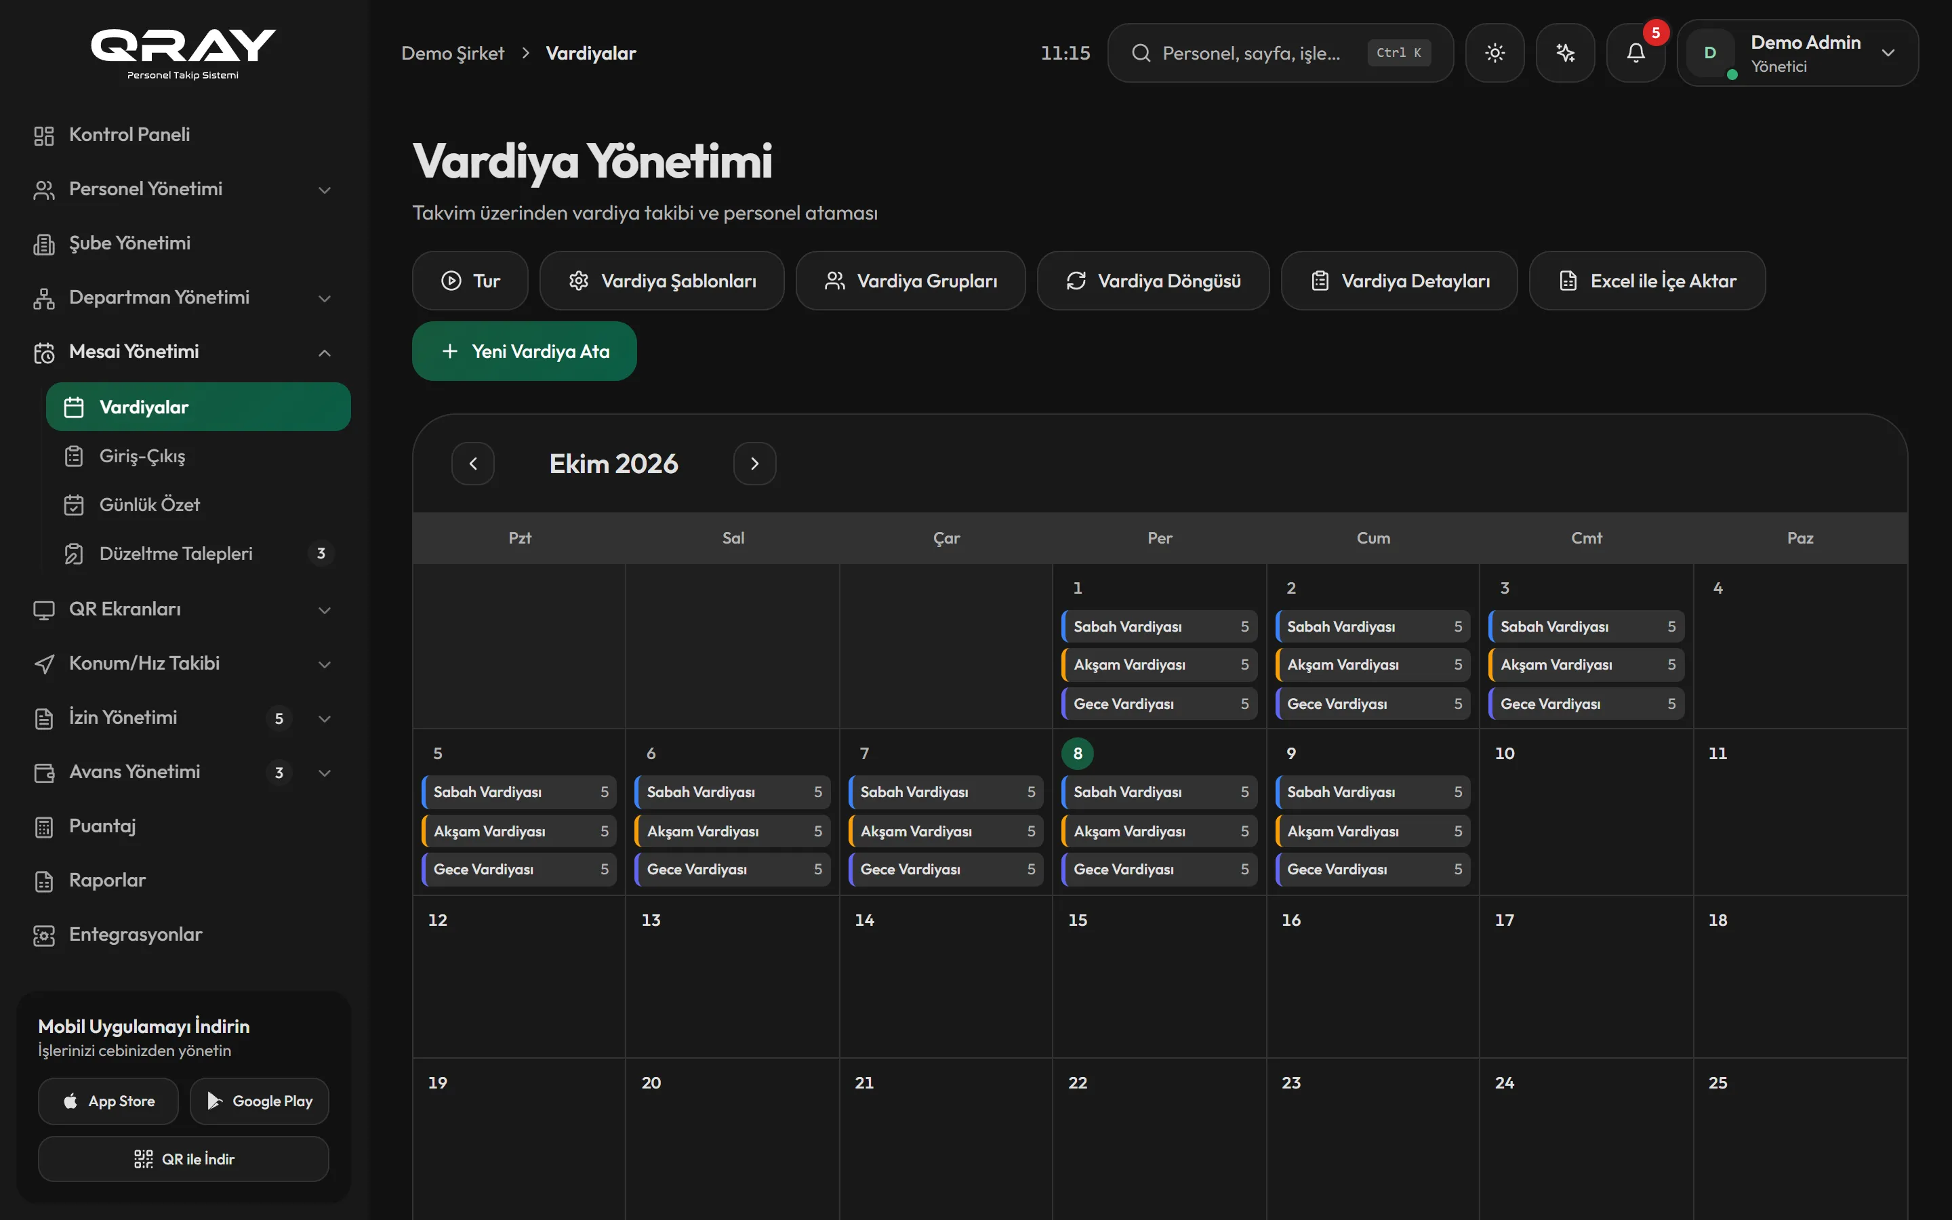Click the App Store download button
Screen dimensions: 1952x1220
pos(108,1101)
